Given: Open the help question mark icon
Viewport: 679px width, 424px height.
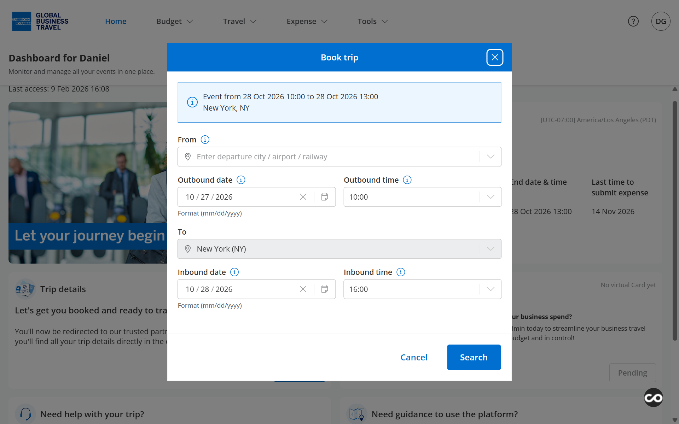Looking at the screenshot, I should 633,21.
